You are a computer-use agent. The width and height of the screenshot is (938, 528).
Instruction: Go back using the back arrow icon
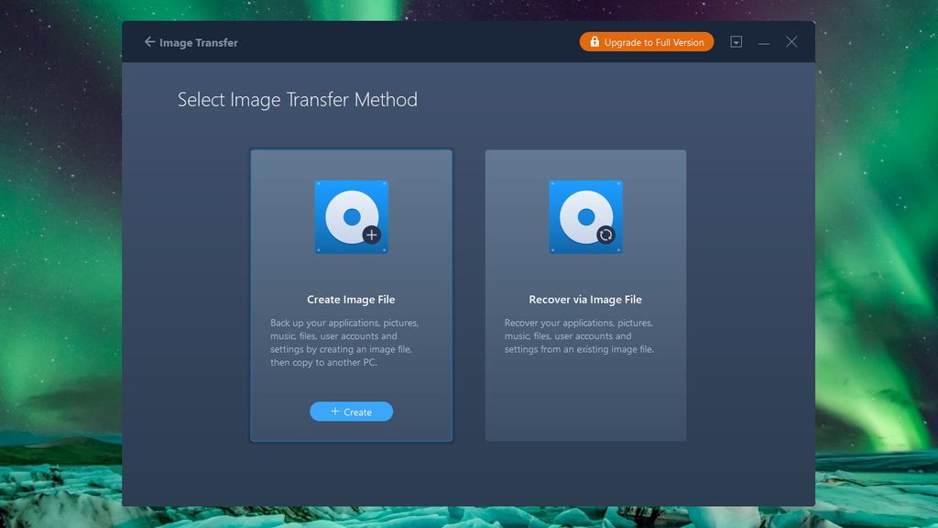pos(149,41)
